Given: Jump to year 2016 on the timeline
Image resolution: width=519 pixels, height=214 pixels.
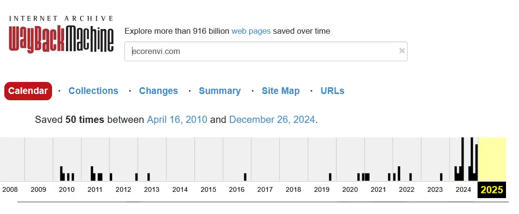Looking at the screenshot, I should (237, 189).
